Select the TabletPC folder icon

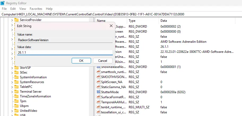point(16,87)
